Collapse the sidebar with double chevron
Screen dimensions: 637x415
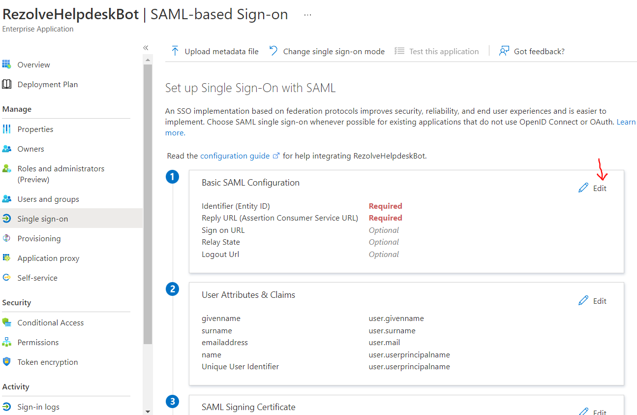146,48
